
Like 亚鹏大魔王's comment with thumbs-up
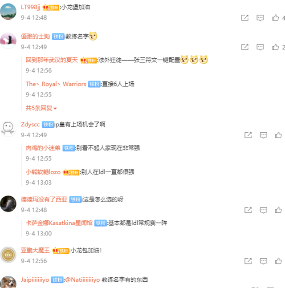[x=278, y=261]
